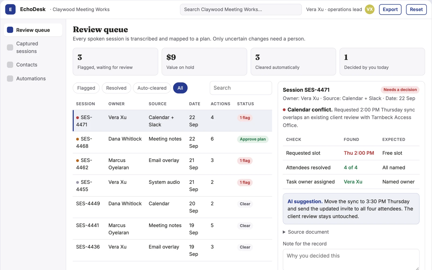Expand the Source document disclosure
Image resolution: width=432 pixels, height=270 pixels.
(x=305, y=232)
